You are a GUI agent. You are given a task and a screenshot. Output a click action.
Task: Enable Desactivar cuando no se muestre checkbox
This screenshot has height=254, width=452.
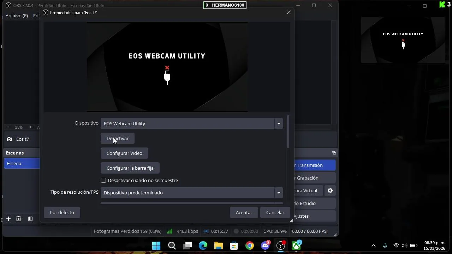[x=103, y=180]
